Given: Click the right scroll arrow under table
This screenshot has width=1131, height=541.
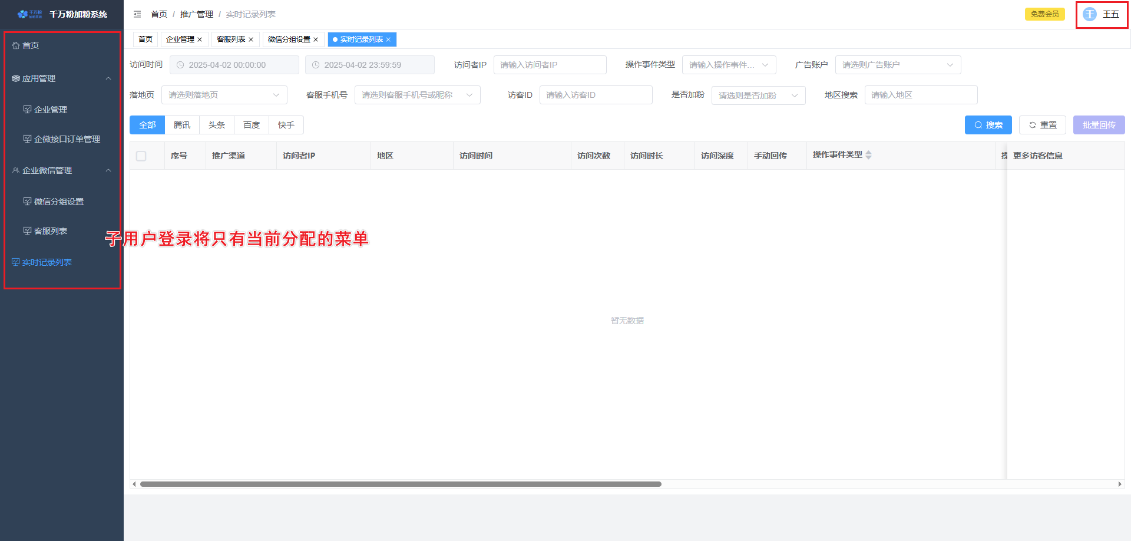Looking at the screenshot, I should click(1120, 484).
